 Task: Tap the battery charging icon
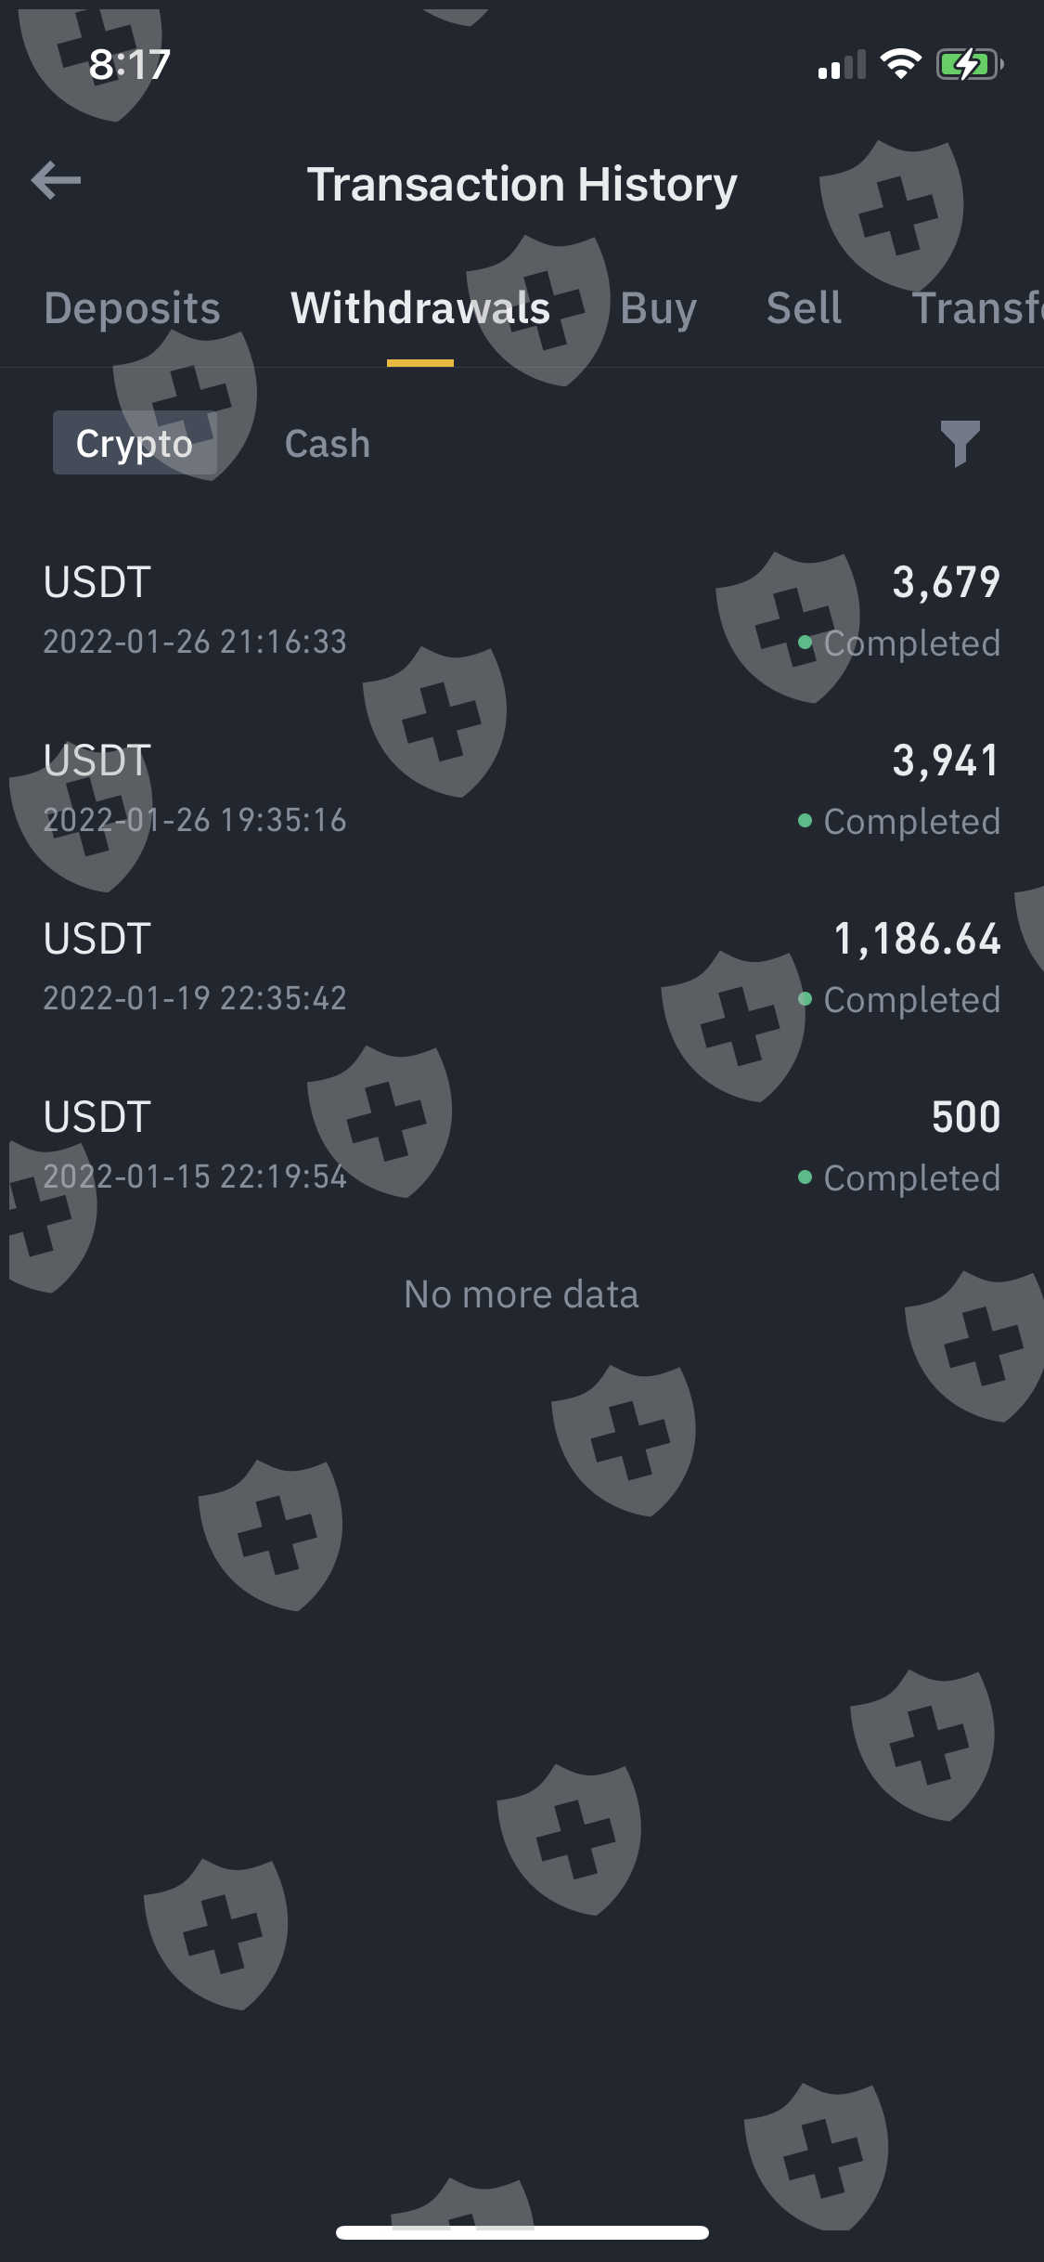pos(969,64)
